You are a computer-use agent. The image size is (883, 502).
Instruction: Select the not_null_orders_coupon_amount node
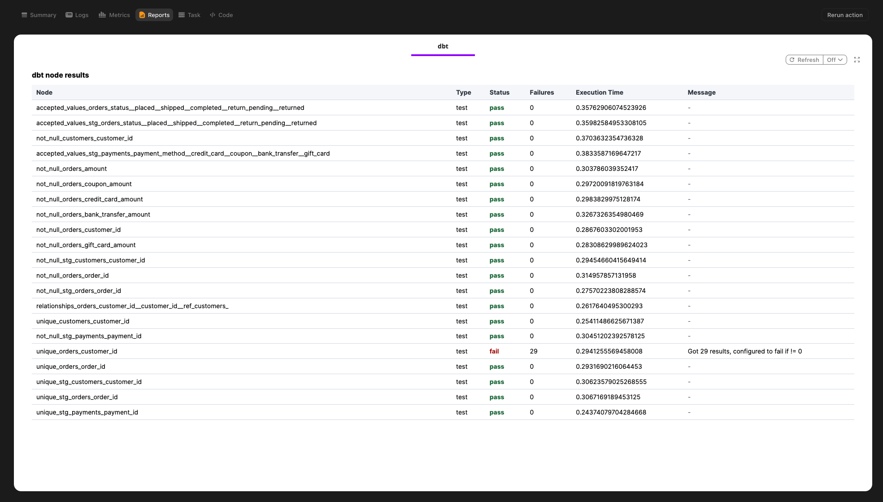(x=84, y=184)
